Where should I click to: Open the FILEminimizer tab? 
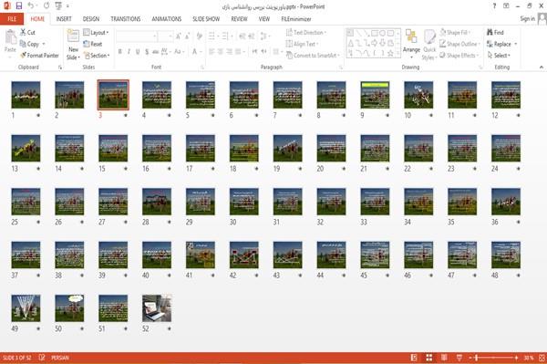click(x=296, y=19)
